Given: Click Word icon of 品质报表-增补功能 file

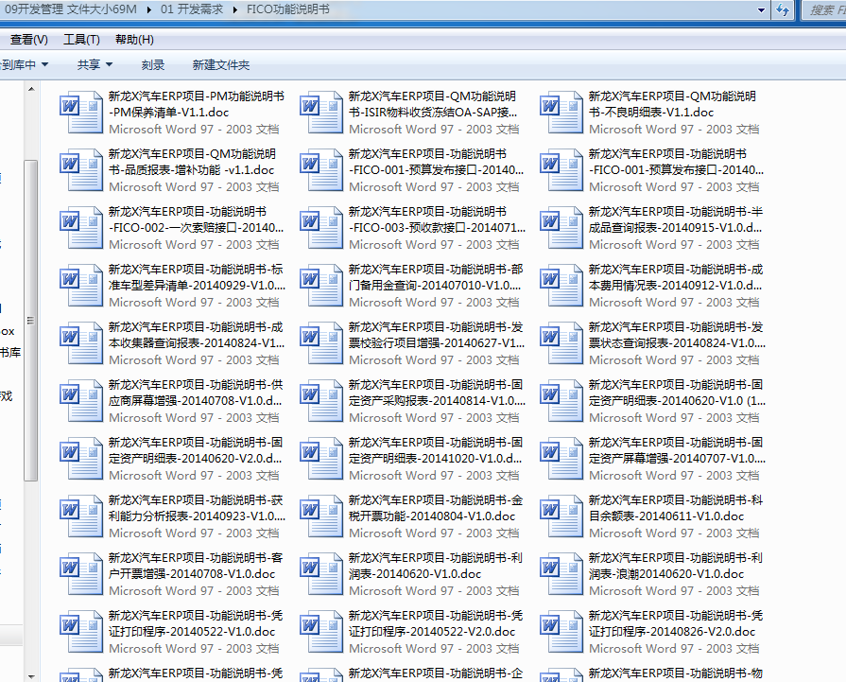Looking at the screenshot, I should pyautogui.click(x=81, y=170).
